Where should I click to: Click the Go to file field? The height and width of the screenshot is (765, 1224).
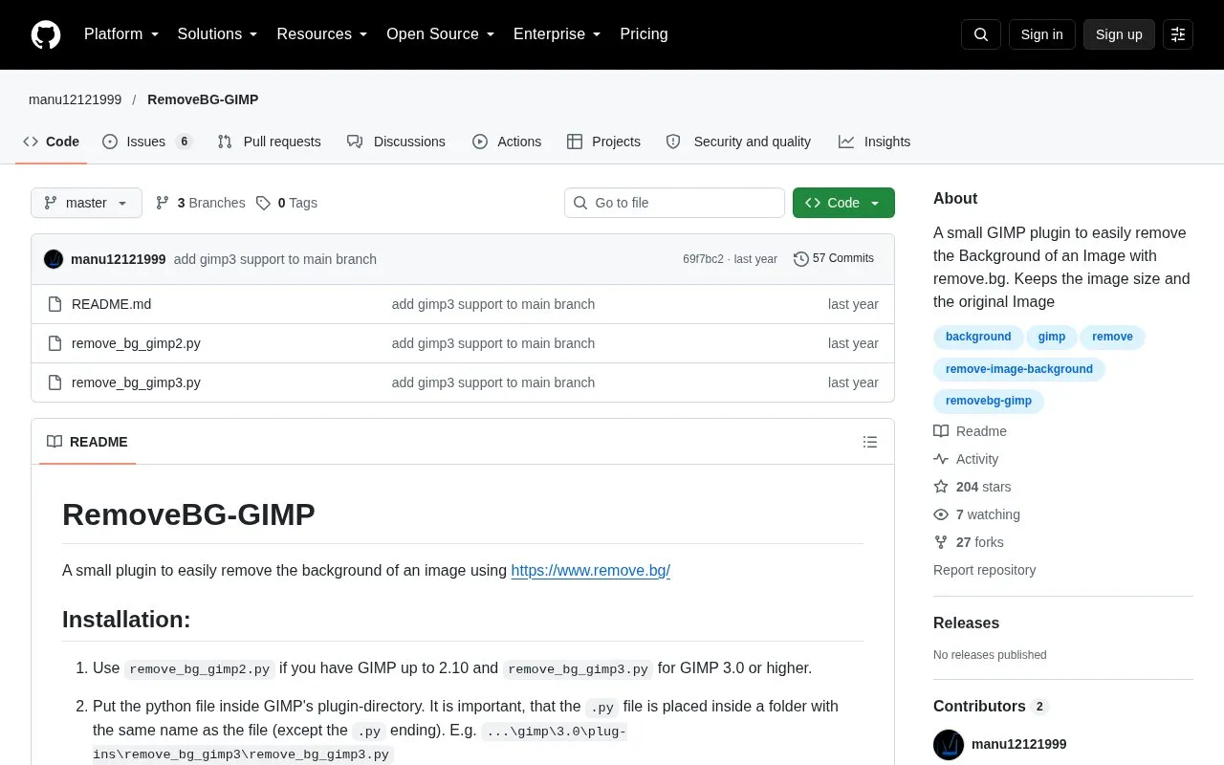[674, 203]
